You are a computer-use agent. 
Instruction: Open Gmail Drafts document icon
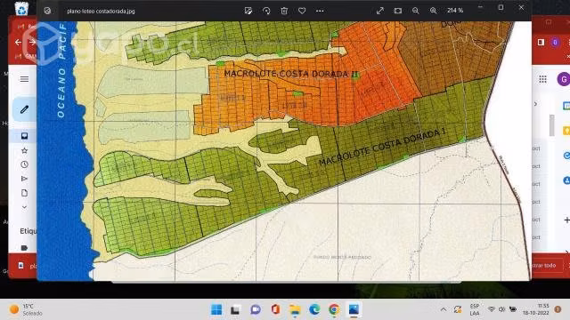[24, 193]
